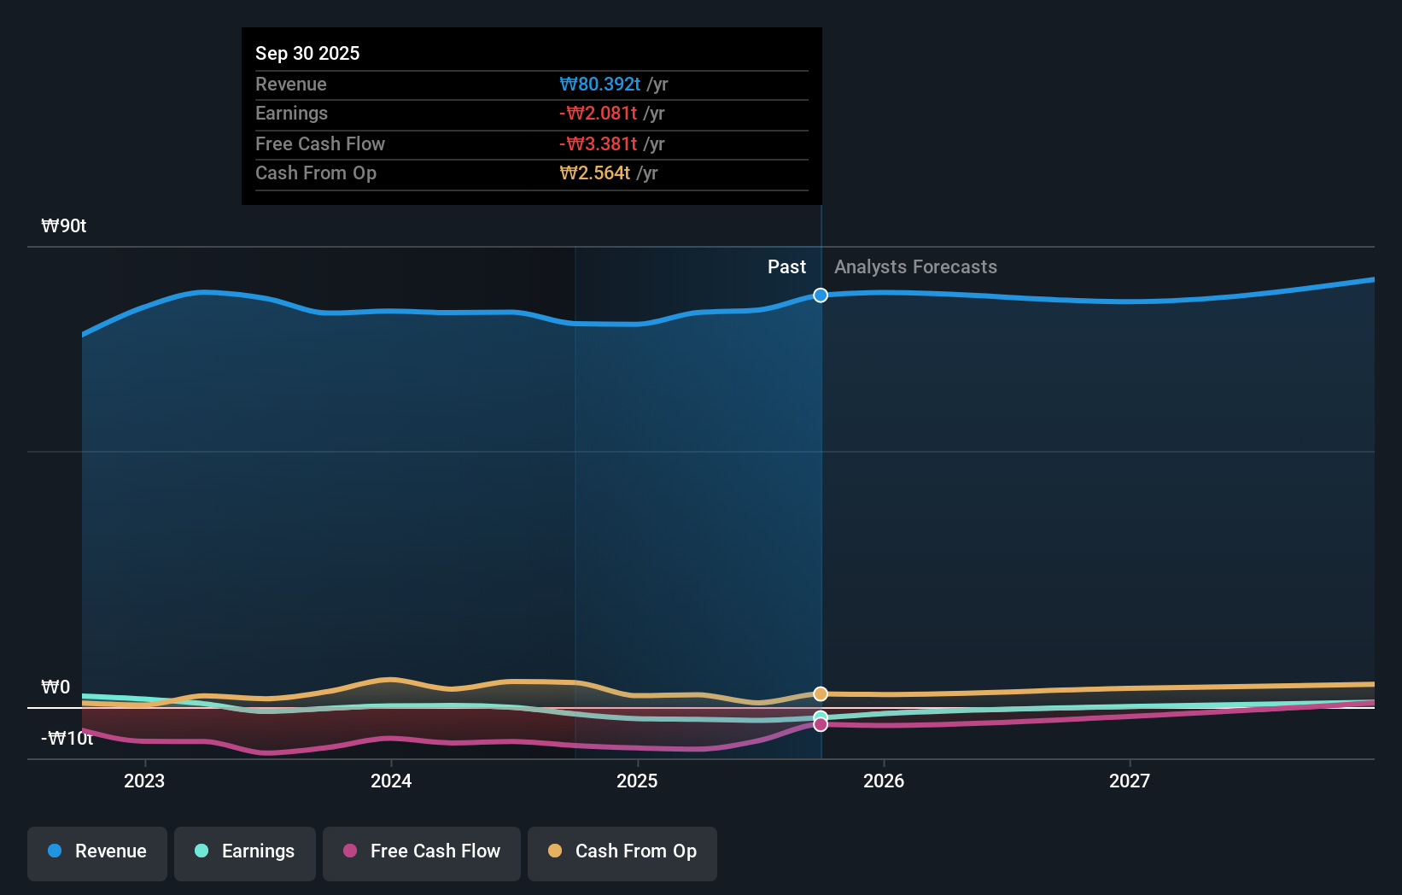Click the ₩80.392t Revenue value in the tooltip
Screen dimensions: 1402x895
(x=599, y=84)
